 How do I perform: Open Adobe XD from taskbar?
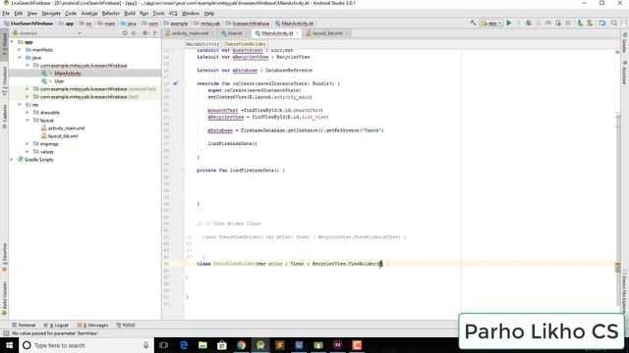(x=337, y=345)
